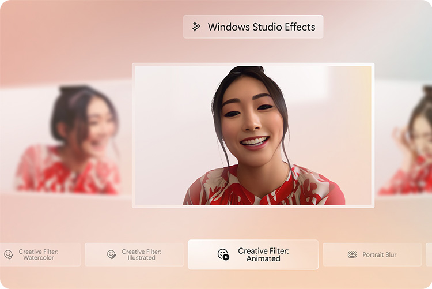
Task: Click the red floral blouse in center preview
Action: pos(264,186)
